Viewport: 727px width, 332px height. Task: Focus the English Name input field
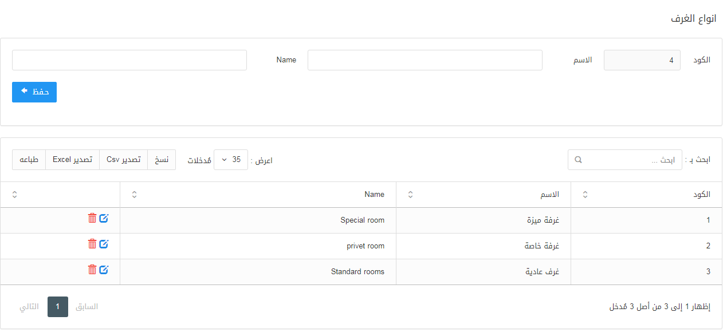(x=129, y=60)
